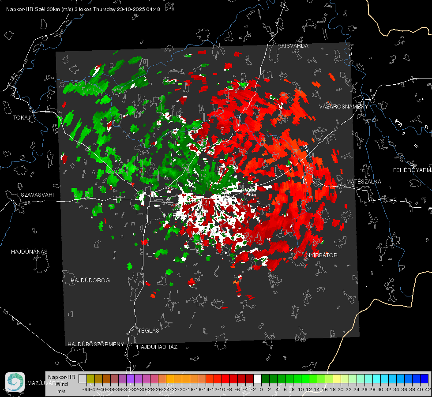Image resolution: width=432 pixels, height=397 pixels.
Task: Click the TOKAJ town label
Action: click(x=22, y=118)
